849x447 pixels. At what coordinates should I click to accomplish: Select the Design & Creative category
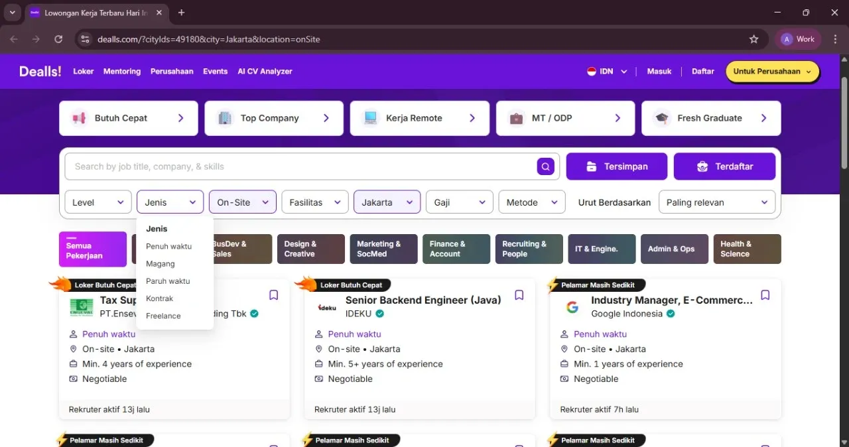[311, 249]
